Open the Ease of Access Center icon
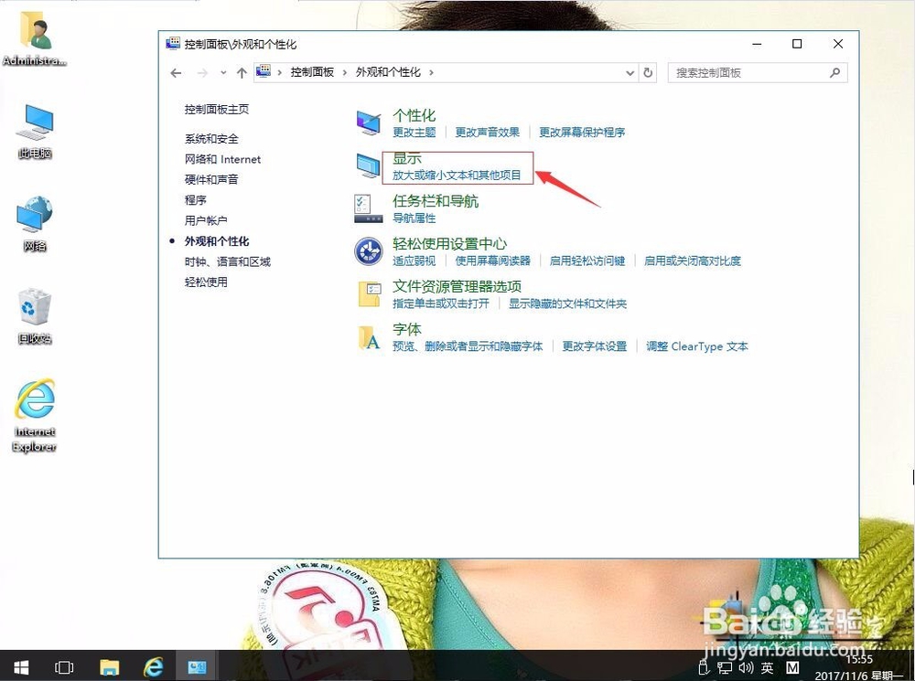The height and width of the screenshot is (681, 915). click(368, 251)
